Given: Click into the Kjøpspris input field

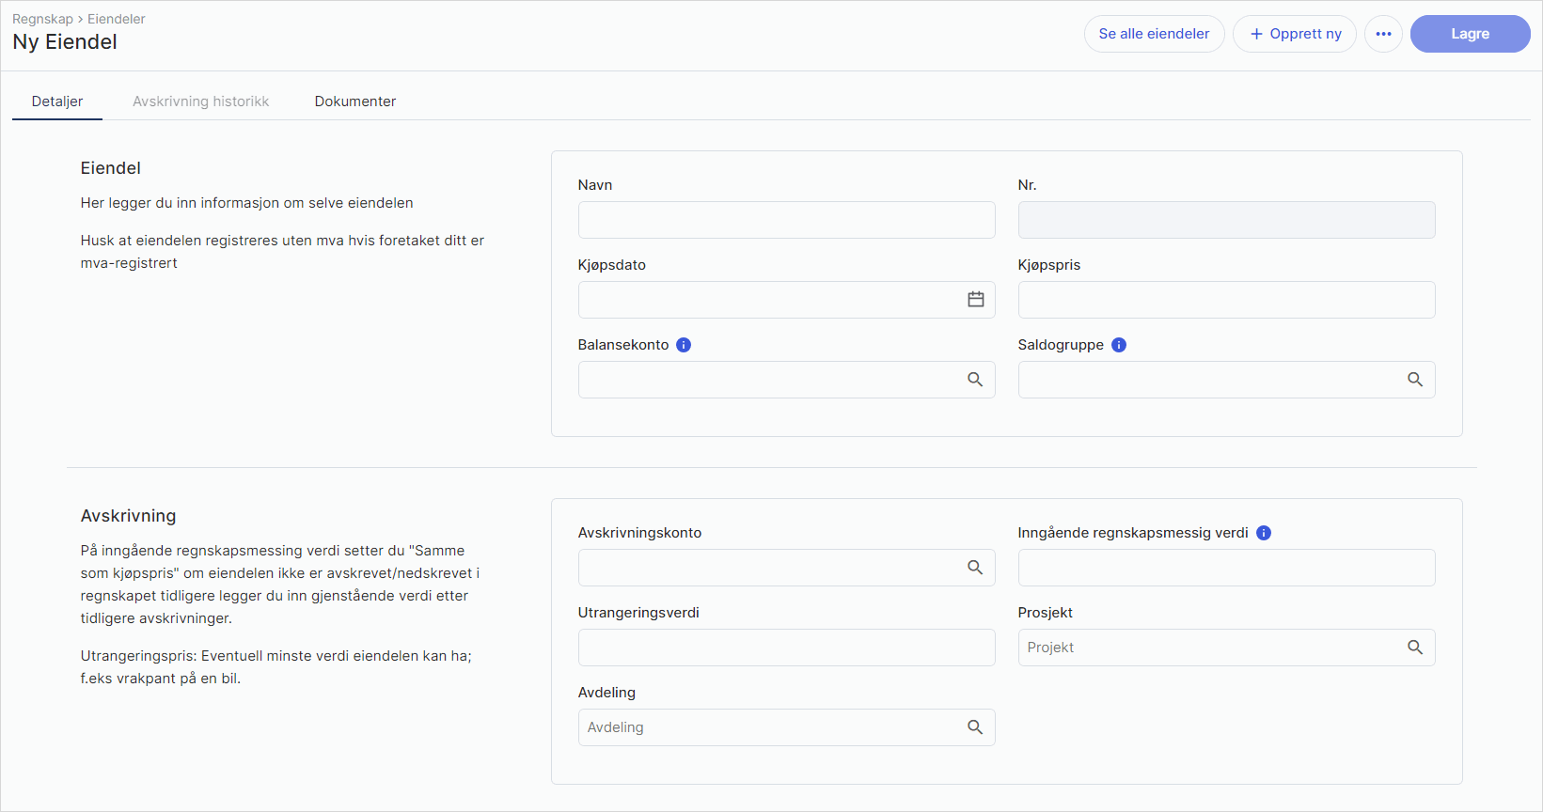Looking at the screenshot, I should pyautogui.click(x=1226, y=300).
